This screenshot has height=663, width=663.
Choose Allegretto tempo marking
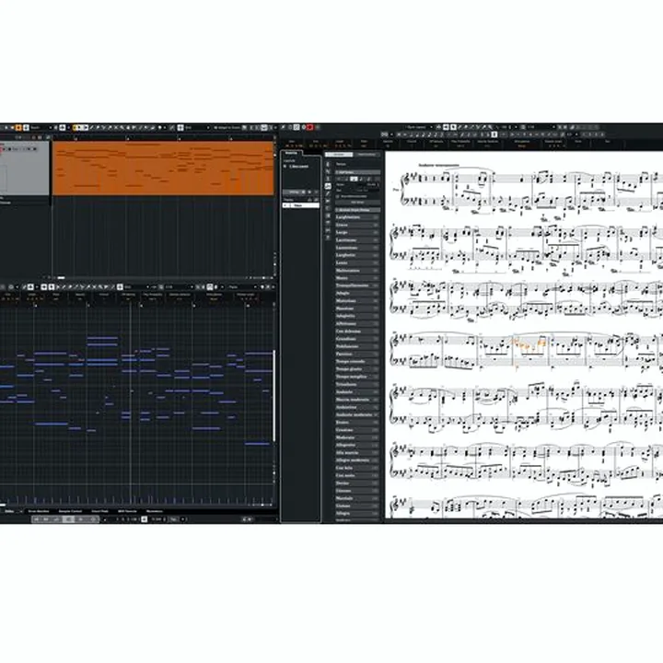pyautogui.click(x=357, y=445)
